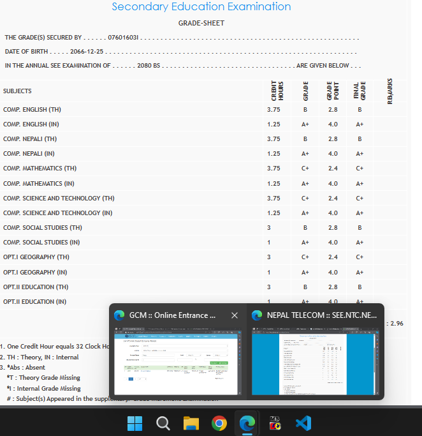
Task: Open Windows Search from the taskbar
Action: click(163, 423)
